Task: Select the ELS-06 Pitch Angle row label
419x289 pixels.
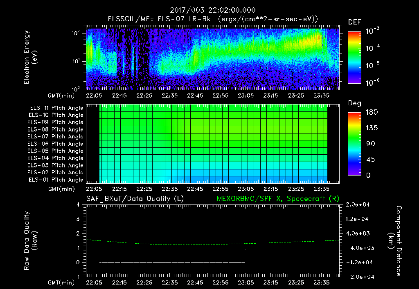Action: pos(56,144)
